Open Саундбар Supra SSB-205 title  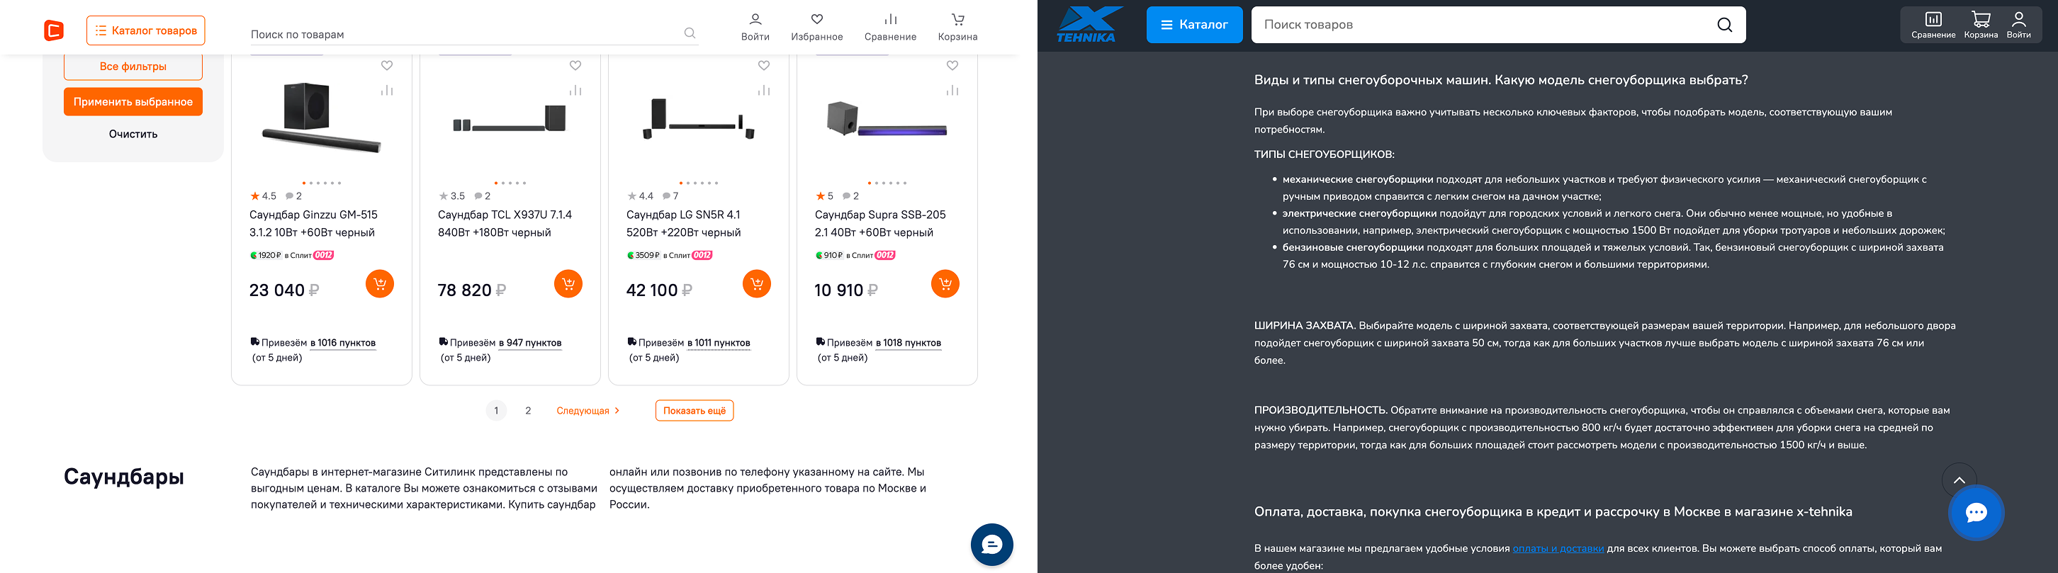(x=880, y=223)
